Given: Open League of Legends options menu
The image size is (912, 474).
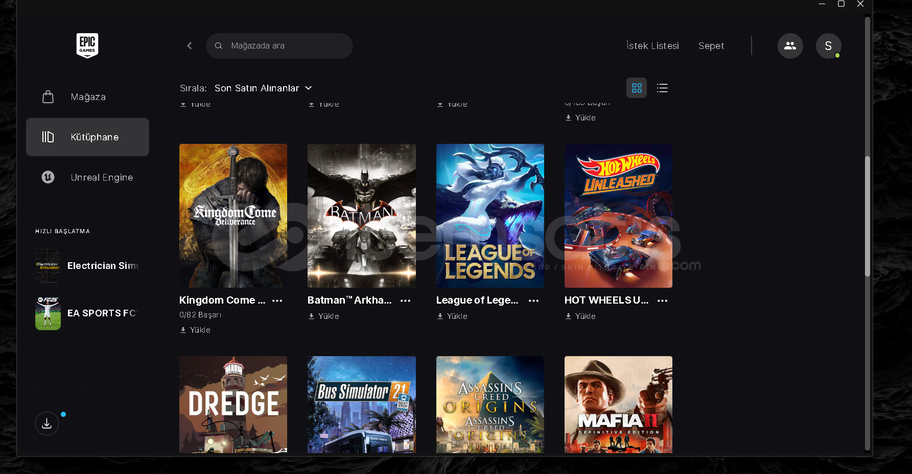Looking at the screenshot, I should 534,301.
